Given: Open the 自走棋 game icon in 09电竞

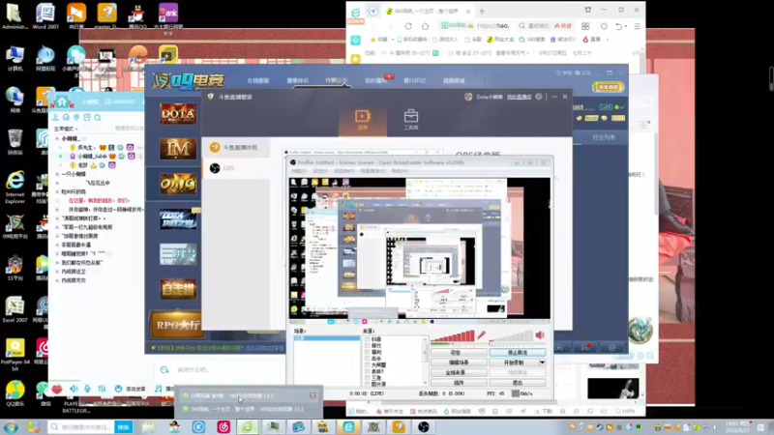Looking at the screenshot, I should click(178, 289).
